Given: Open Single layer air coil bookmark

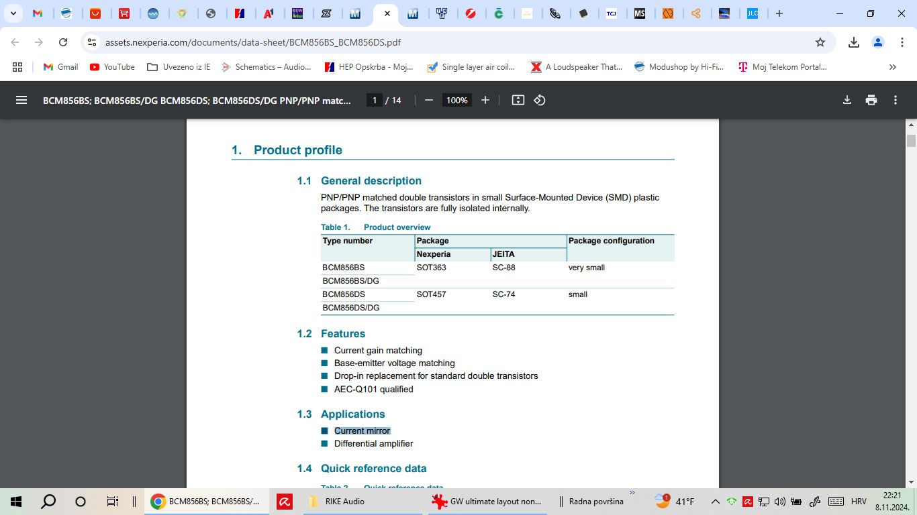Looking at the screenshot, I should tap(470, 67).
